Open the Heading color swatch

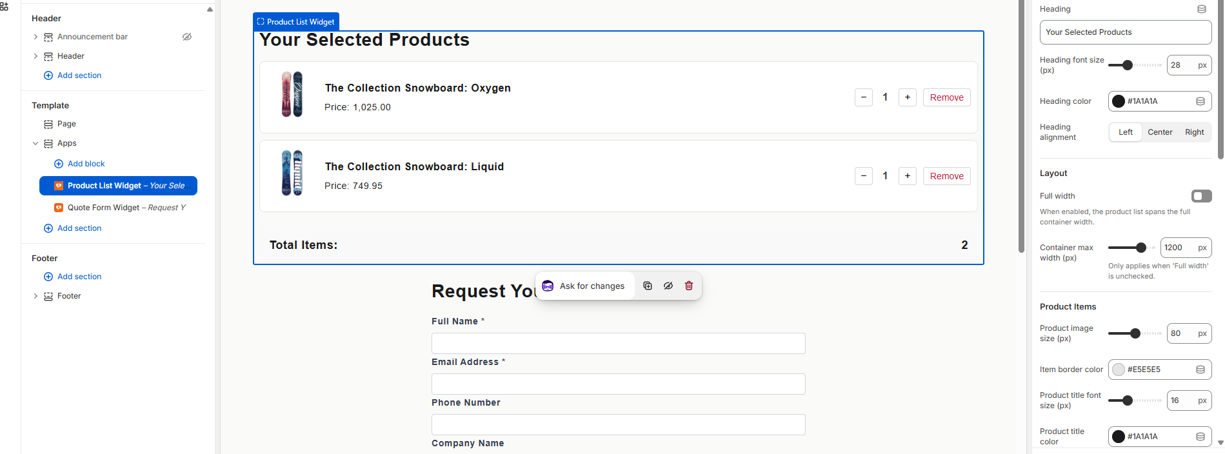point(1119,101)
